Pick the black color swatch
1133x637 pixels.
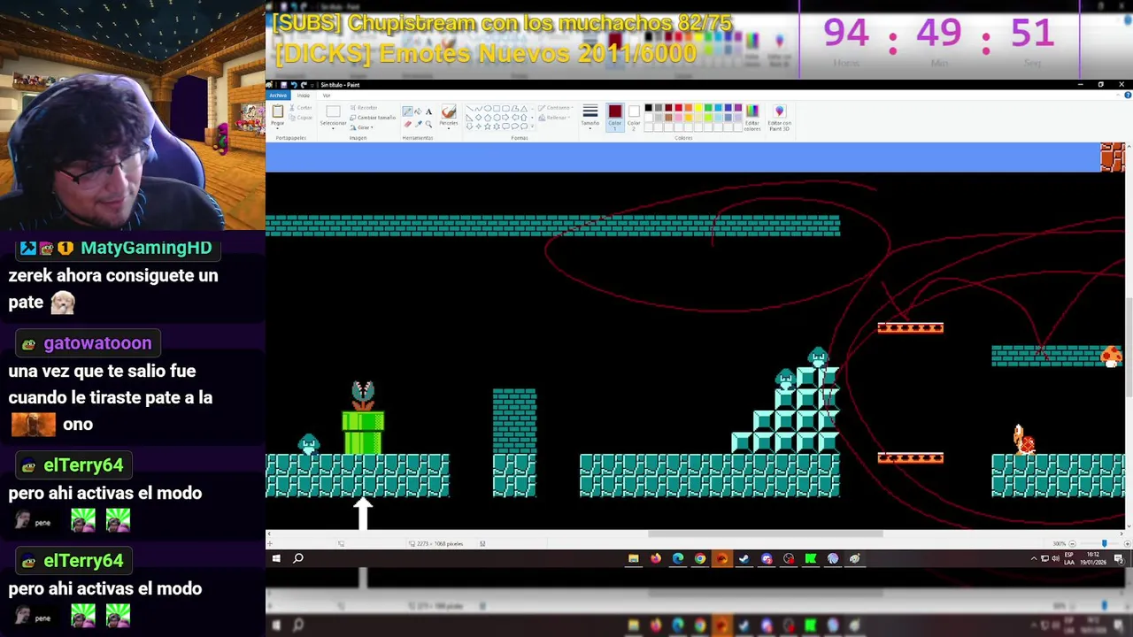click(648, 107)
